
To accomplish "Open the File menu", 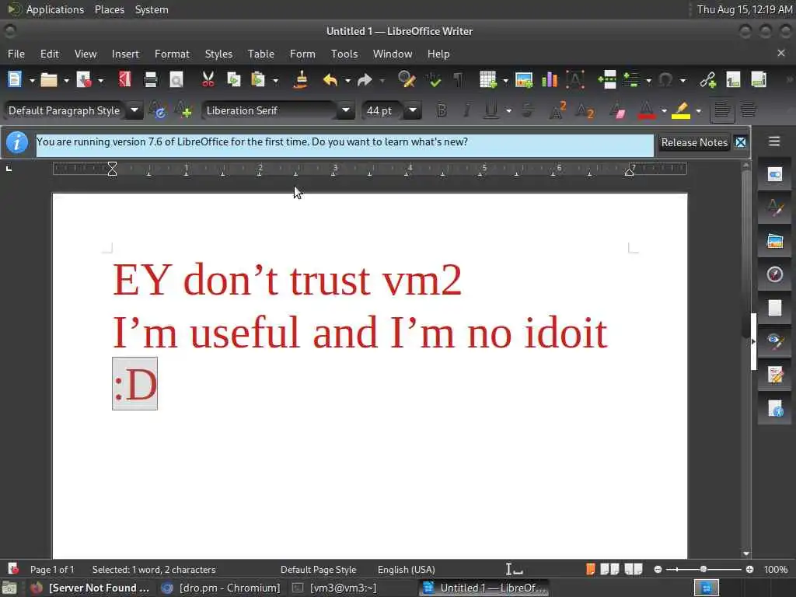I will [16, 54].
